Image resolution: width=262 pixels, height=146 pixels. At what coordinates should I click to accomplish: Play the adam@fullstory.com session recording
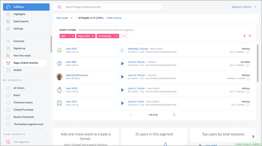122,77
